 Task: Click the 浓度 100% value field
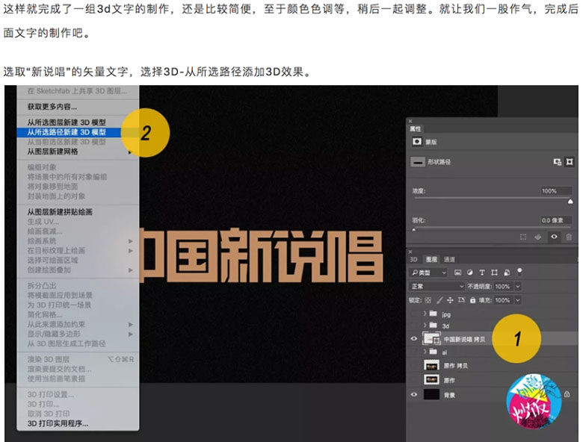click(555, 191)
